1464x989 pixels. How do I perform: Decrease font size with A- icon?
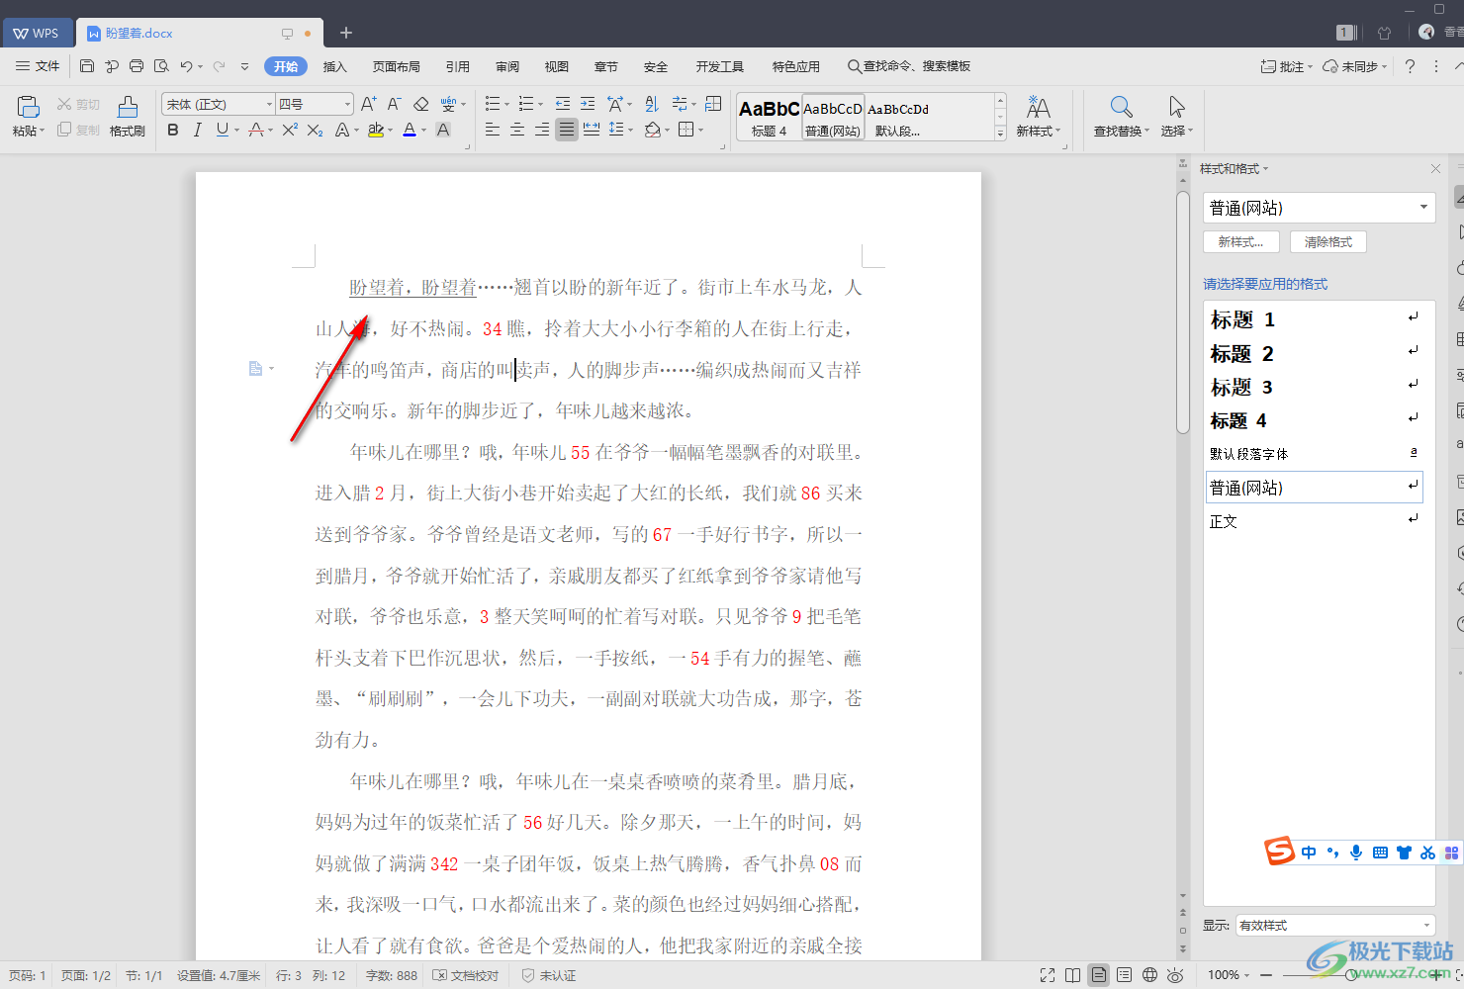pyautogui.click(x=394, y=104)
